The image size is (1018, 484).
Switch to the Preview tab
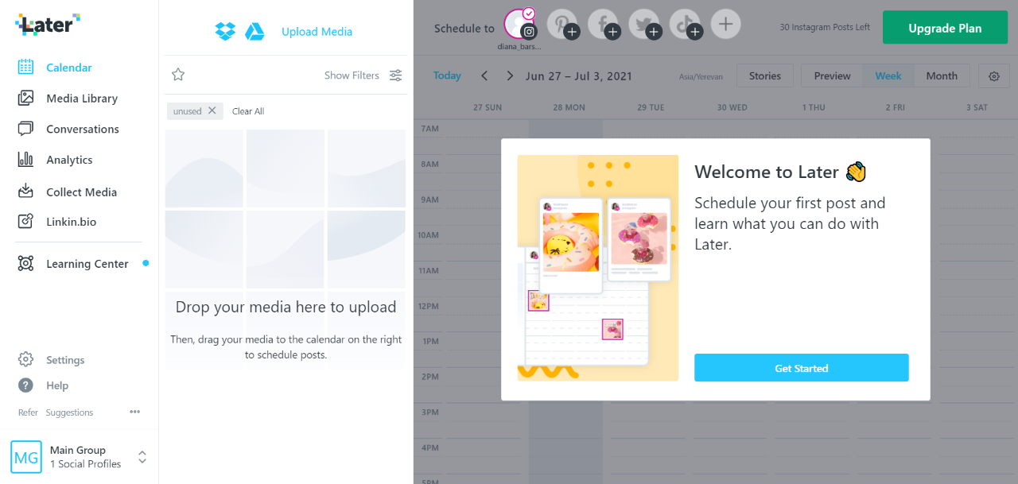832,76
